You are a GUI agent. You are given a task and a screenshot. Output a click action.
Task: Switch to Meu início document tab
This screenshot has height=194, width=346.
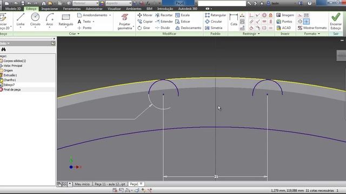pos(82,184)
